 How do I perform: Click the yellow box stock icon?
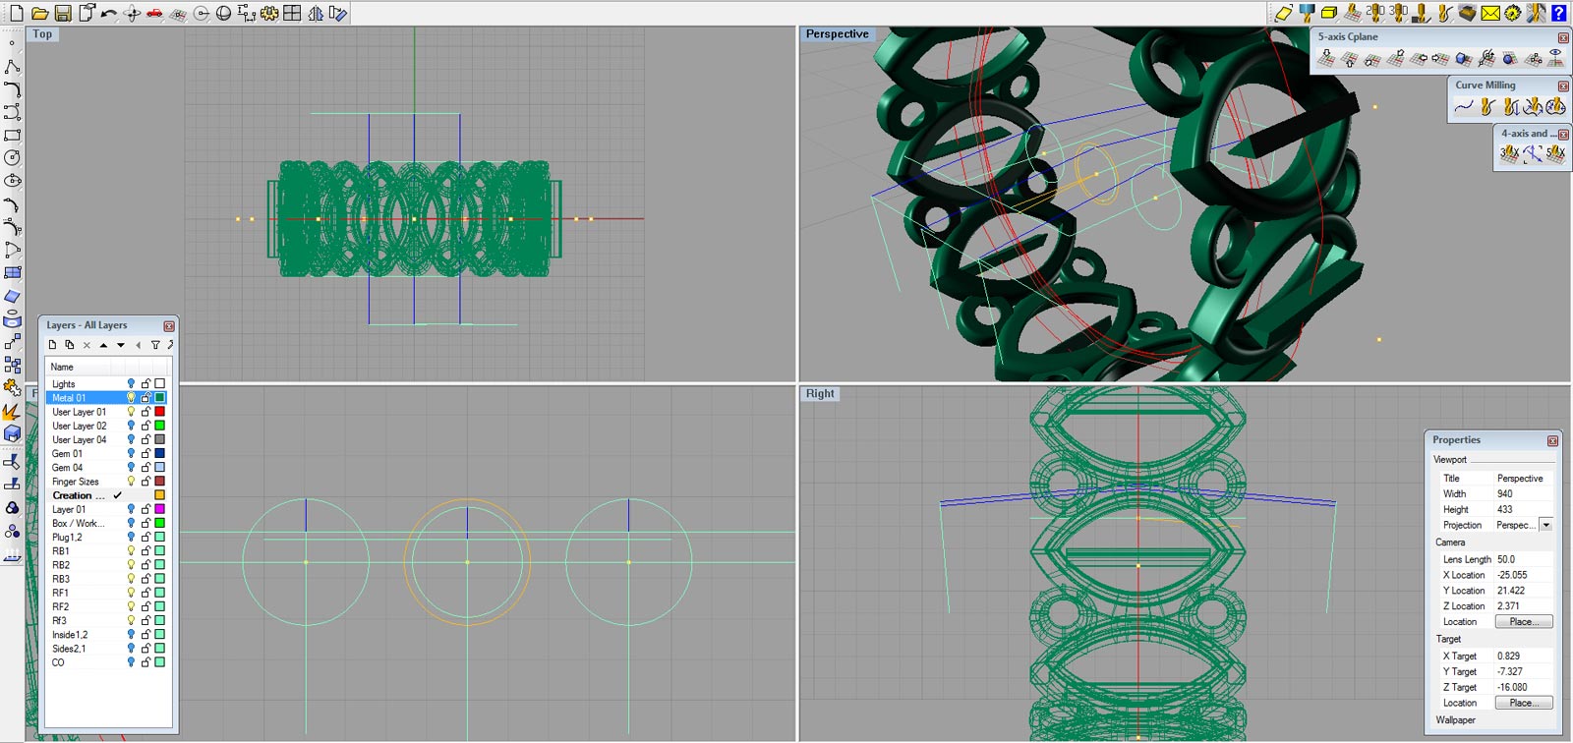[1329, 13]
